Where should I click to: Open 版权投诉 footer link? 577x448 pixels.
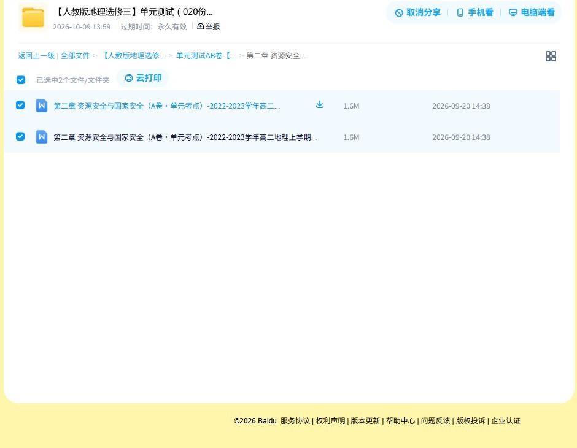(x=471, y=421)
